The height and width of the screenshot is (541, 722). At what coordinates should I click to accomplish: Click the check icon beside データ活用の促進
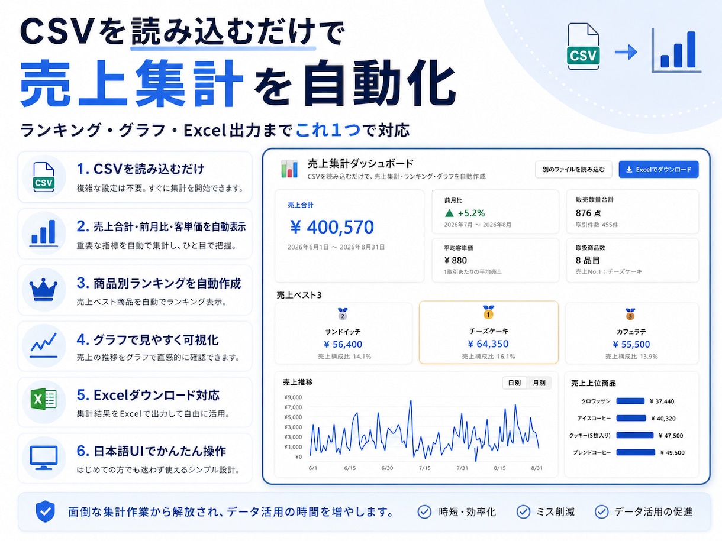click(x=601, y=511)
